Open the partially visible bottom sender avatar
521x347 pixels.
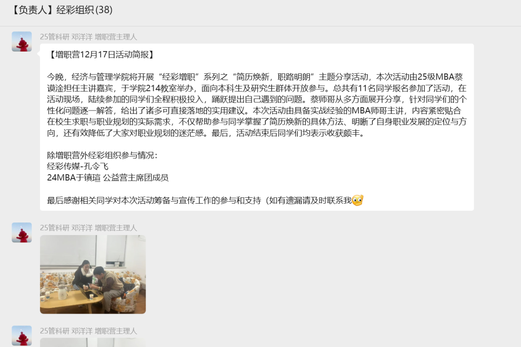pos(22,336)
